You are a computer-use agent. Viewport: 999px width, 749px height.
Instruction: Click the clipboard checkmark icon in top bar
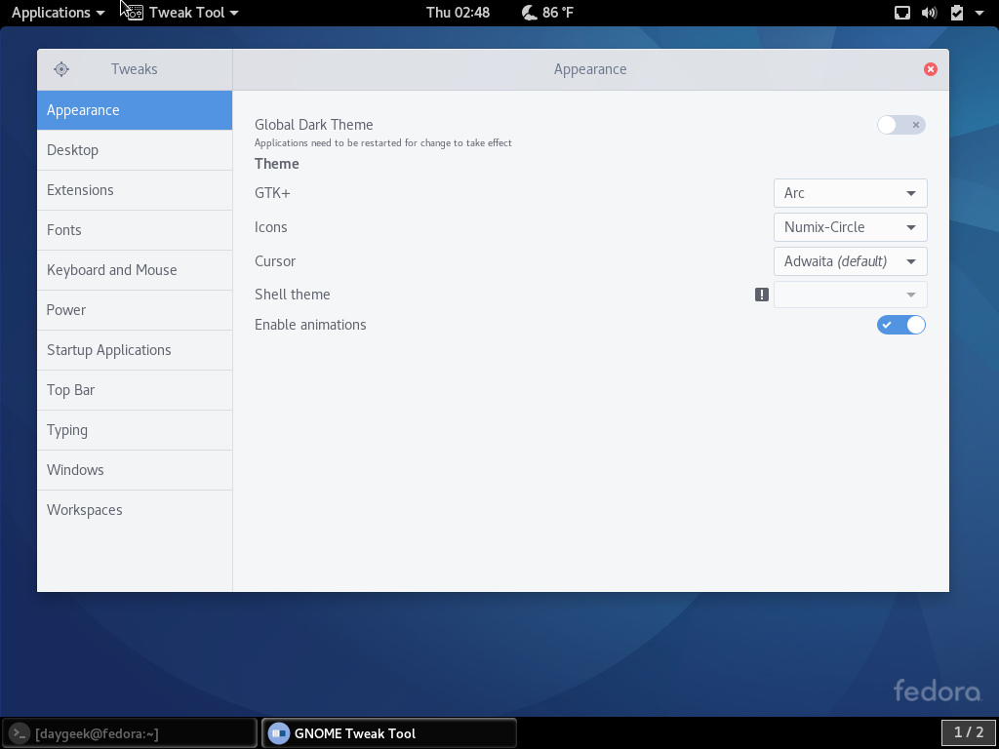coord(957,13)
